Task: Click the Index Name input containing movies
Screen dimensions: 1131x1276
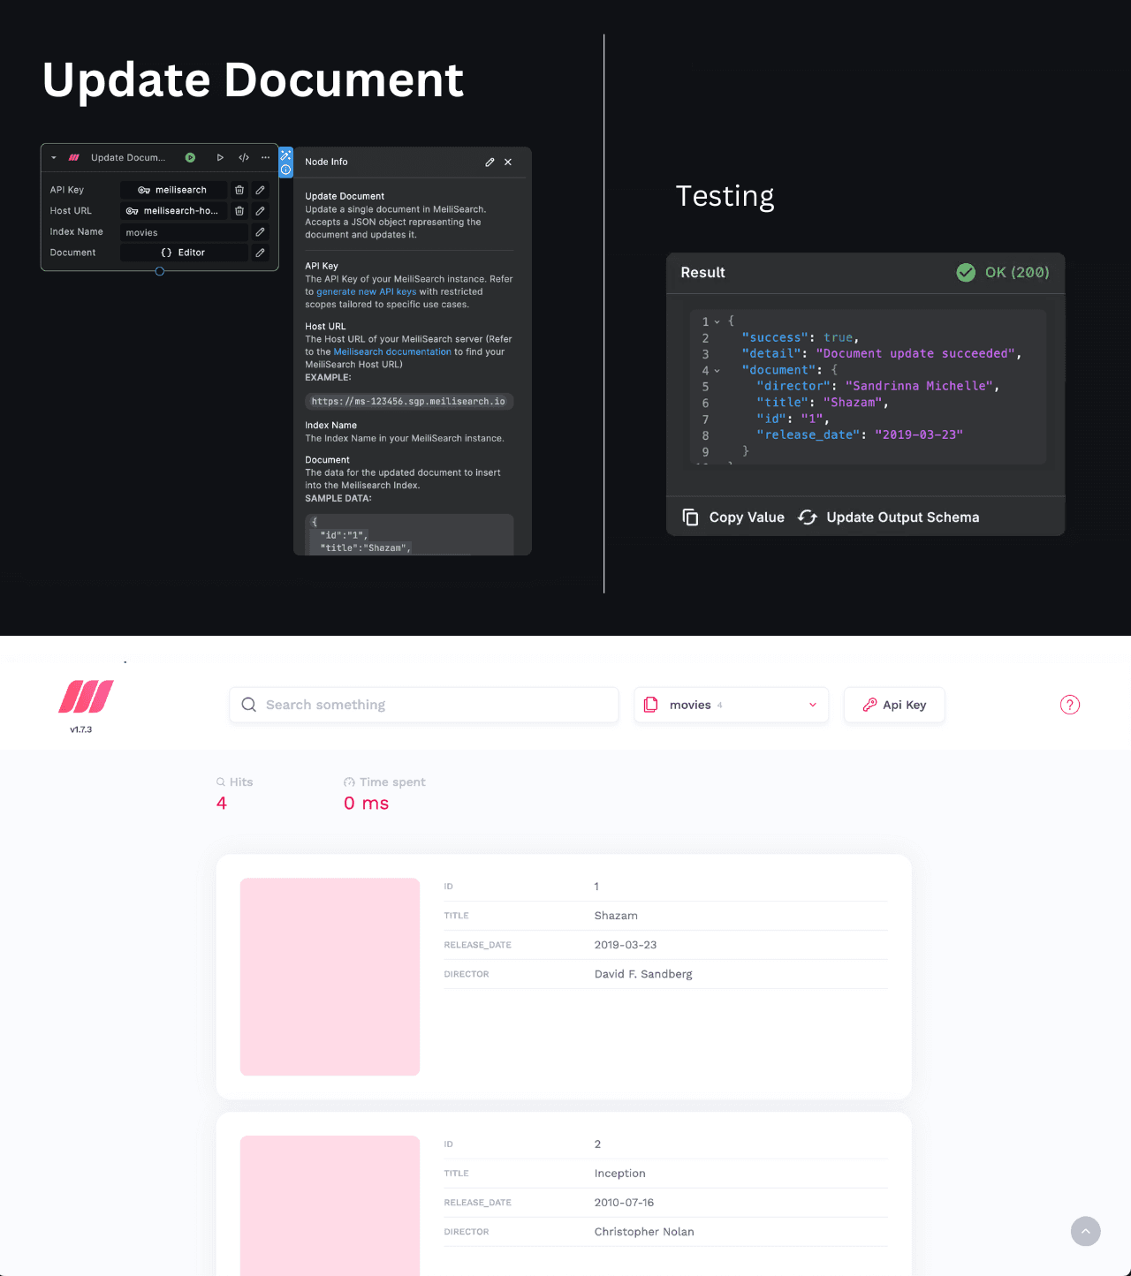Action: [184, 232]
